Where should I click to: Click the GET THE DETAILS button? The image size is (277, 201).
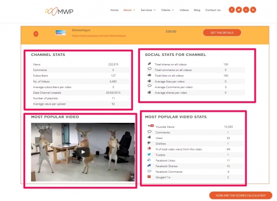tap(222, 33)
